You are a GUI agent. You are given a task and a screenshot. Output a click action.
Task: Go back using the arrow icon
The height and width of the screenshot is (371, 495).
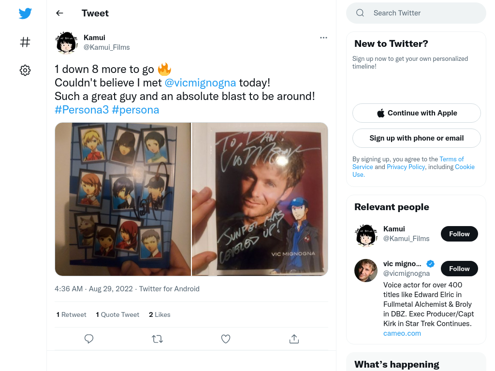[x=59, y=13]
